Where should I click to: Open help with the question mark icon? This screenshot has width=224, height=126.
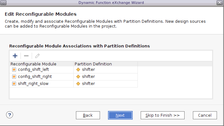tap(10, 115)
